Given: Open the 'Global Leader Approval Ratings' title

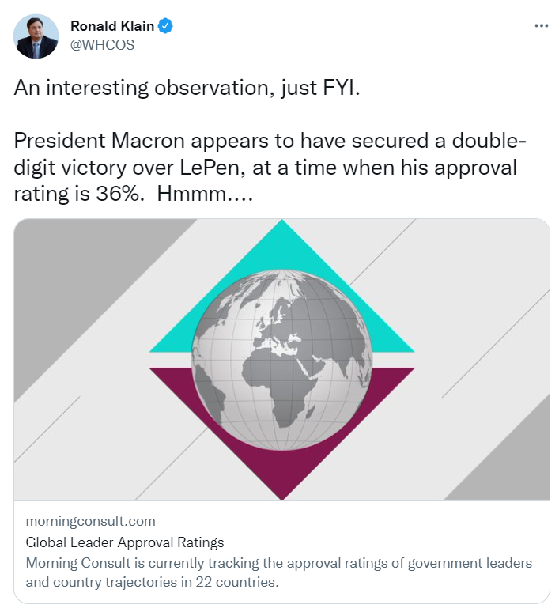Looking at the screenshot, I should [125, 542].
